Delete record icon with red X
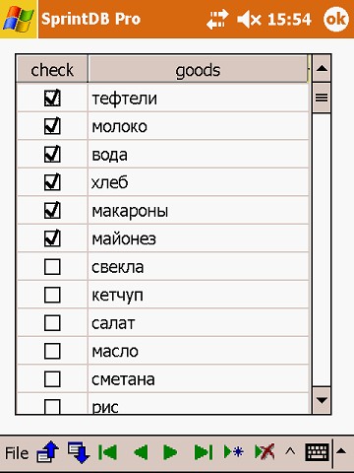Image resolution: width=354 pixels, height=473 pixels. coord(265,452)
